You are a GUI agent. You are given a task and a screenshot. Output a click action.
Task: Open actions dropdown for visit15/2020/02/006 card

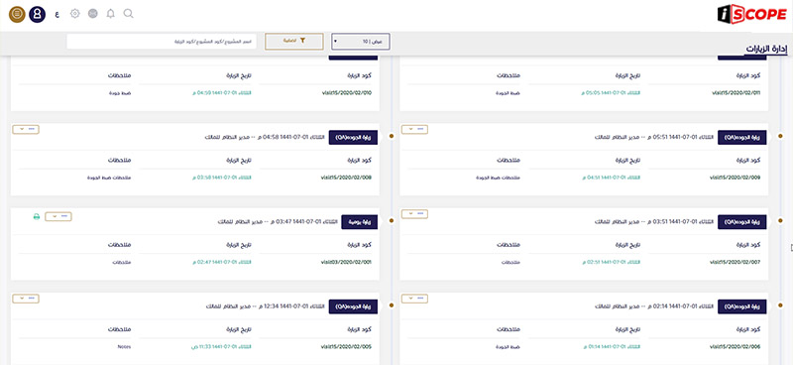point(414,299)
